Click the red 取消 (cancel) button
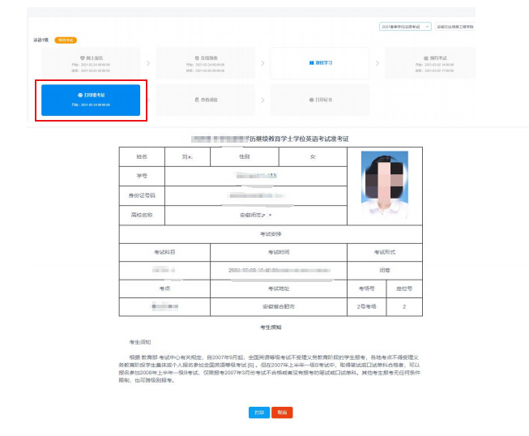 point(281,412)
